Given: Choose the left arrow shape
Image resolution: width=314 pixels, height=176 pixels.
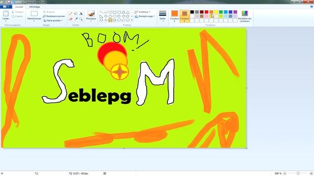Looking at the screenshot, I should [x=124, y=16].
